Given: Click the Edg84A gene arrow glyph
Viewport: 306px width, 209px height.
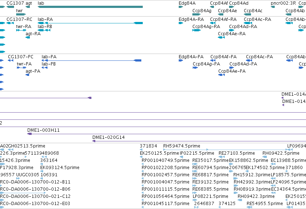Looking at the screenshot, I should tap(181, 7).
